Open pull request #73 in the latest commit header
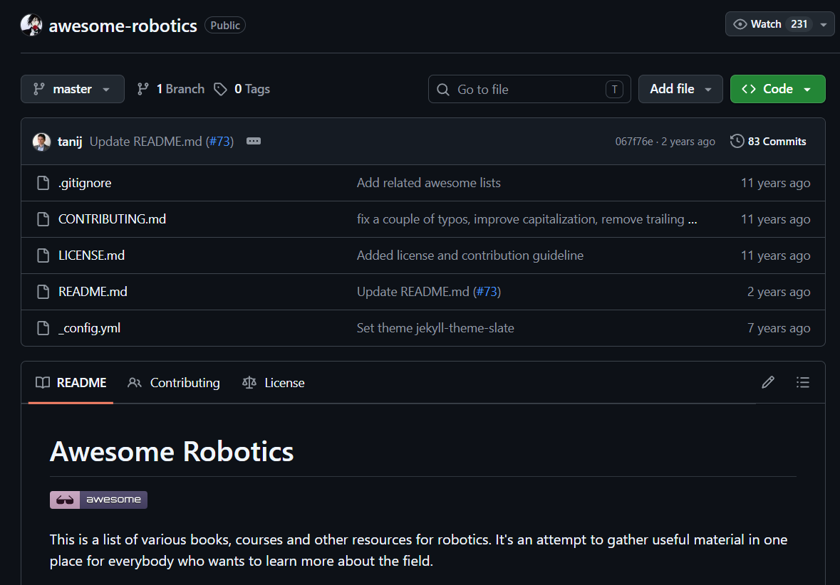 [x=219, y=142]
